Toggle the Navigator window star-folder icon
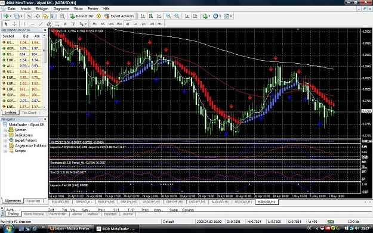 pyautogui.click(x=46, y=16)
